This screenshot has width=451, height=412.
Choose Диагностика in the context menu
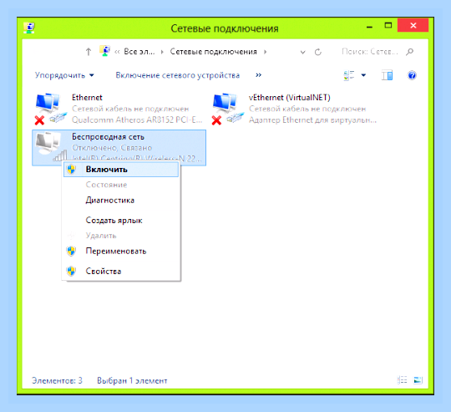(x=121, y=201)
